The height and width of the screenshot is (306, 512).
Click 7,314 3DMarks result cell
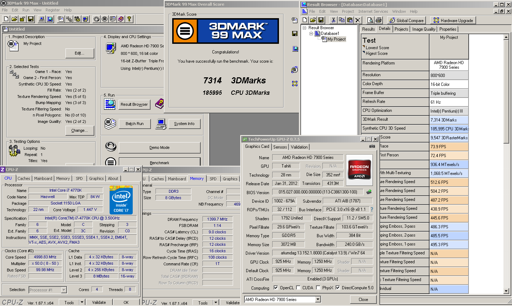coord(449,120)
